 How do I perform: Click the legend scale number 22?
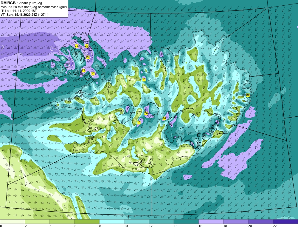point(275,226)
